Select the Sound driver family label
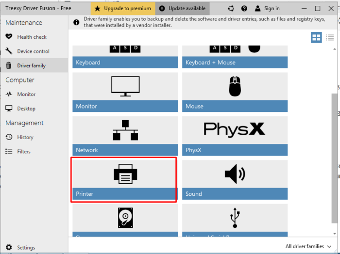The image size is (340, 254). pyautogui.click(x=235, y=193)
